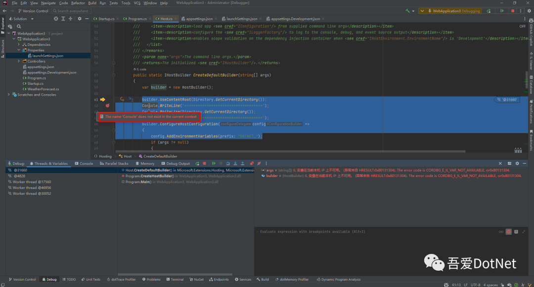The width and height of the screenshot is (534, 287).
Task: Click Version Control button in toolbar
Action: tap(33, 11)
